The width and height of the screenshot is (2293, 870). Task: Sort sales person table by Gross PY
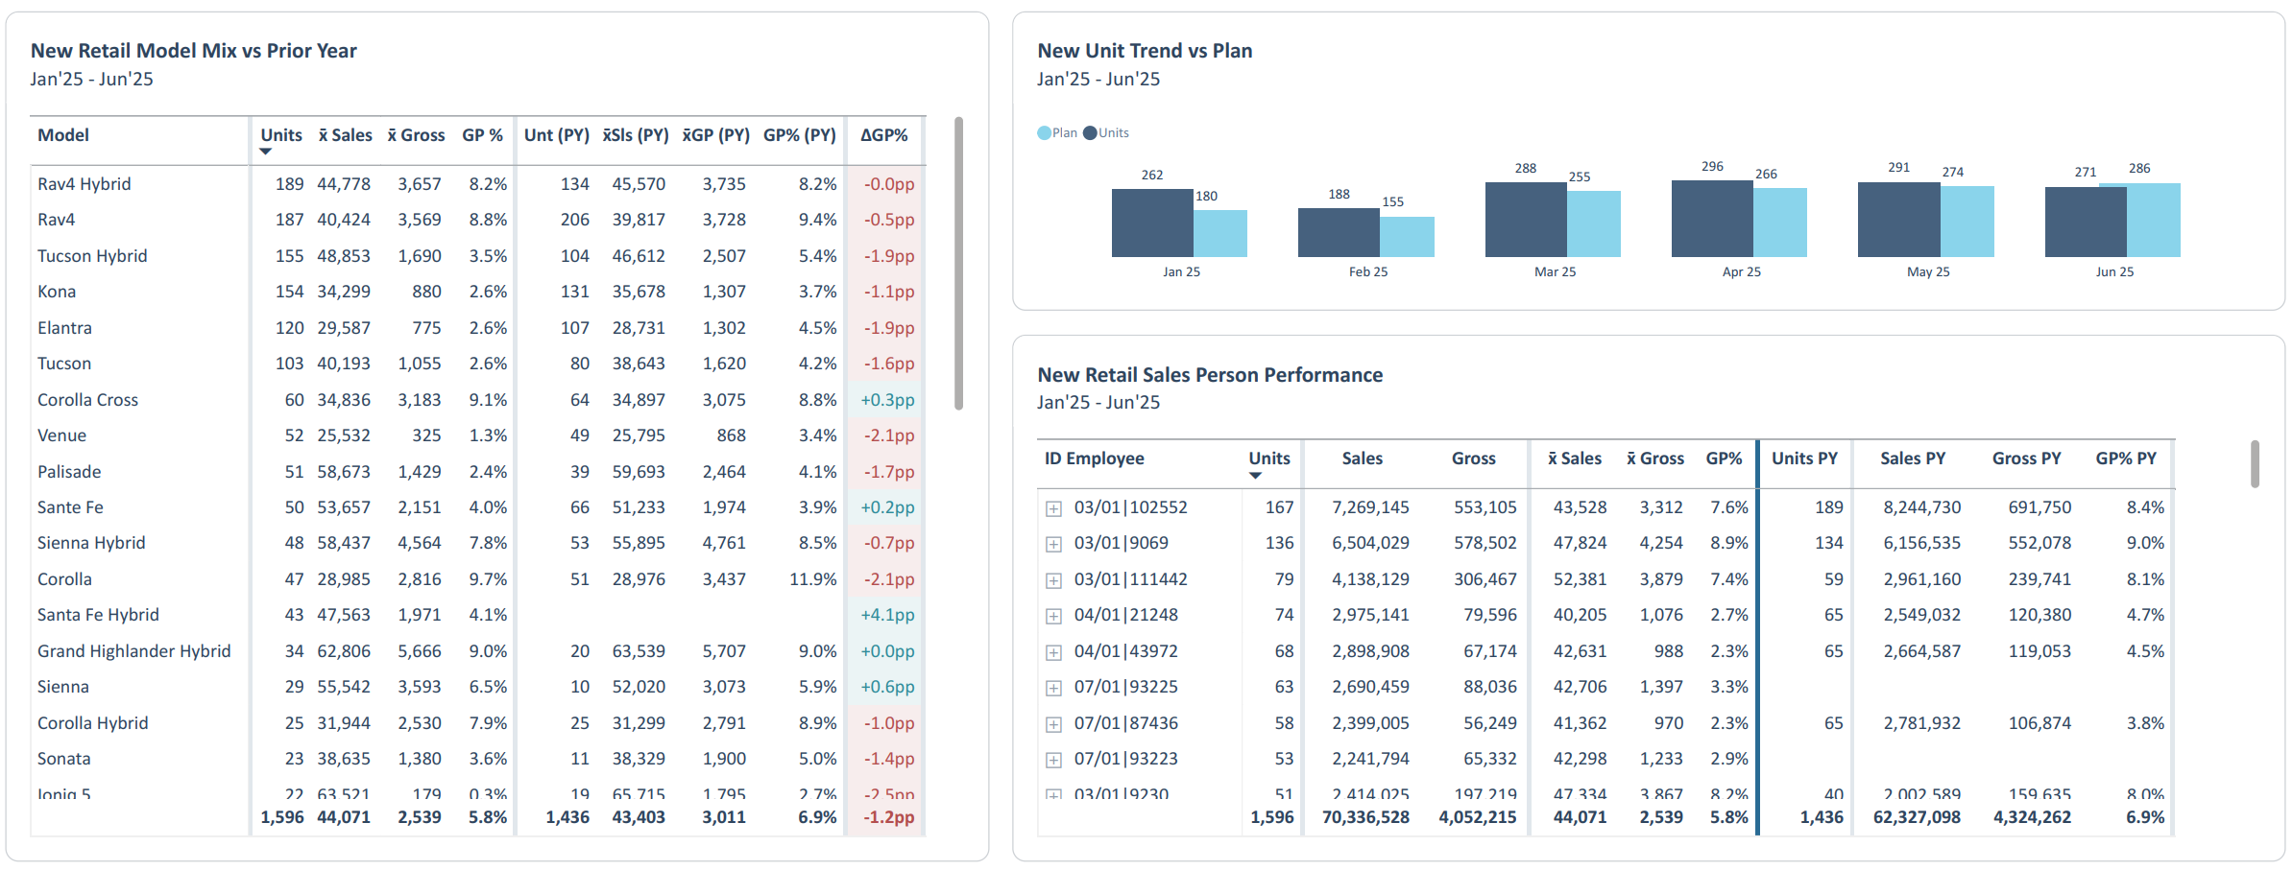[2026, 459]
